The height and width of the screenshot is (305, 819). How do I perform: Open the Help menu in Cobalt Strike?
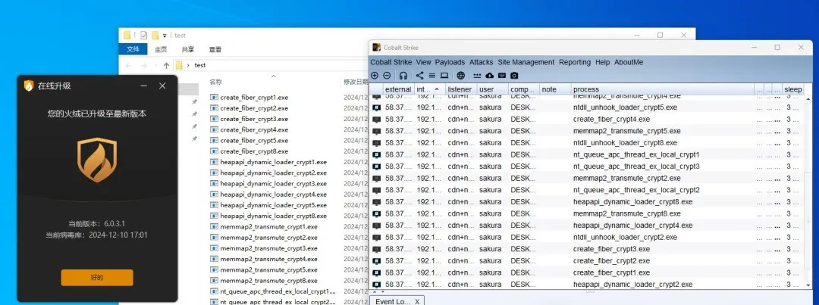602,62
